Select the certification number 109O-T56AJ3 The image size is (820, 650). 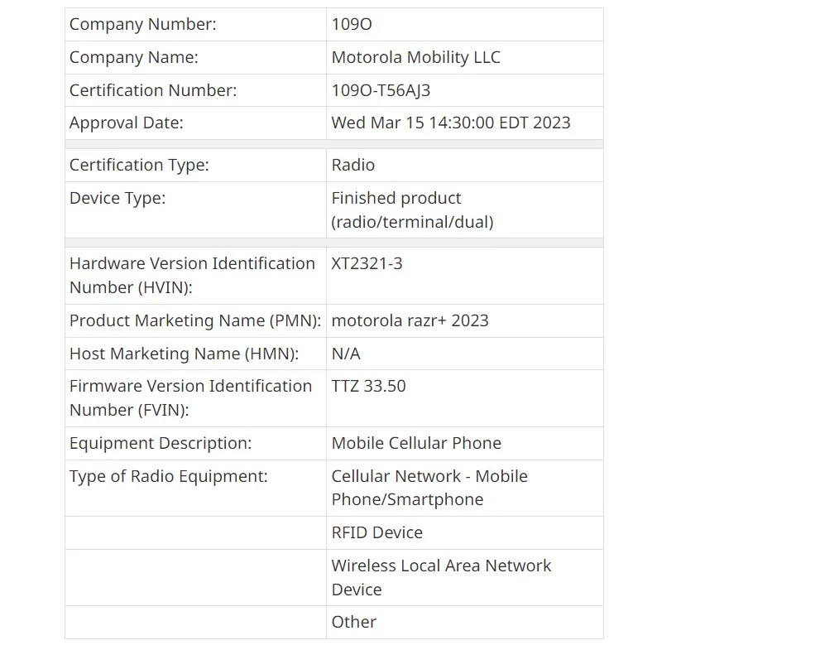[x=381, y=90]
